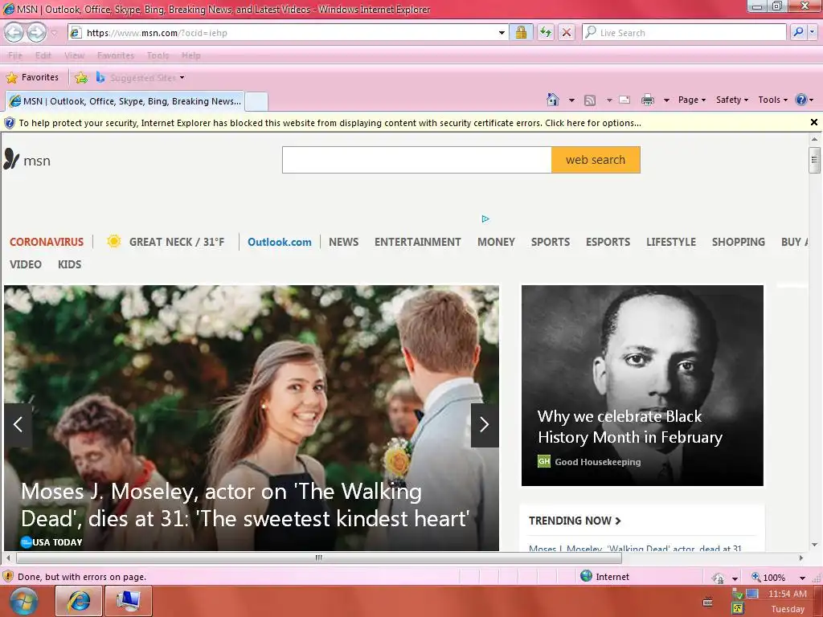Open a new blank tab

click(x=256, y=101)
